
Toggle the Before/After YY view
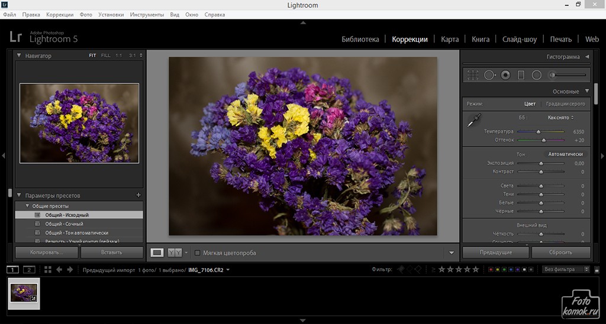175,252
